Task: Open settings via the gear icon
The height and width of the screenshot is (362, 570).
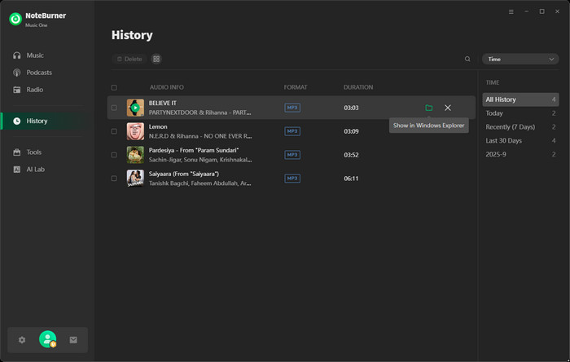Action: click(22, 340)
